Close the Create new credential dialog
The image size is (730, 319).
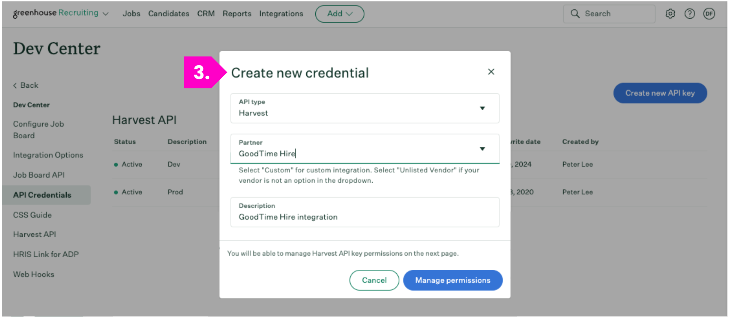pyautogui.click(x=491, y=72)
